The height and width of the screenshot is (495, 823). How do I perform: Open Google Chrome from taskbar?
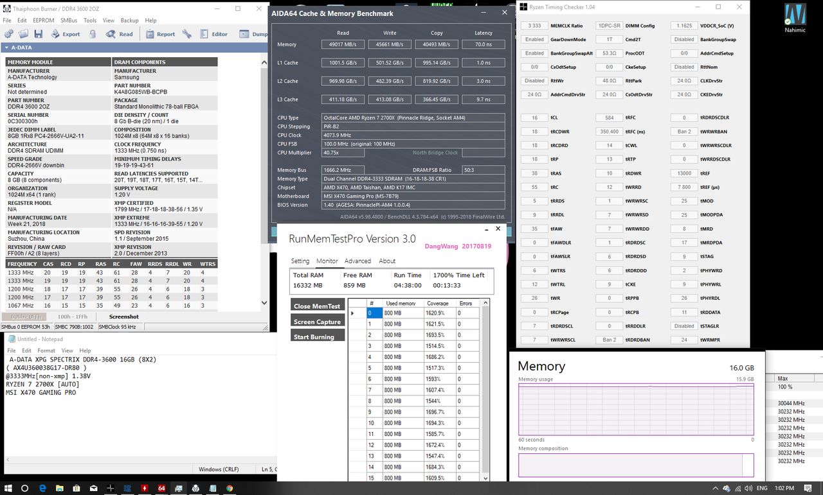230,488
